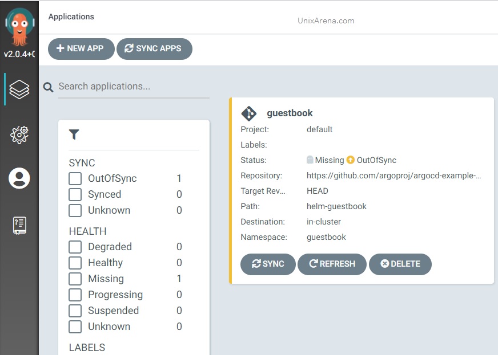Check the Unknown filter under SYNC
Viewport: 498px width, 355px height.
coord(75,210)
